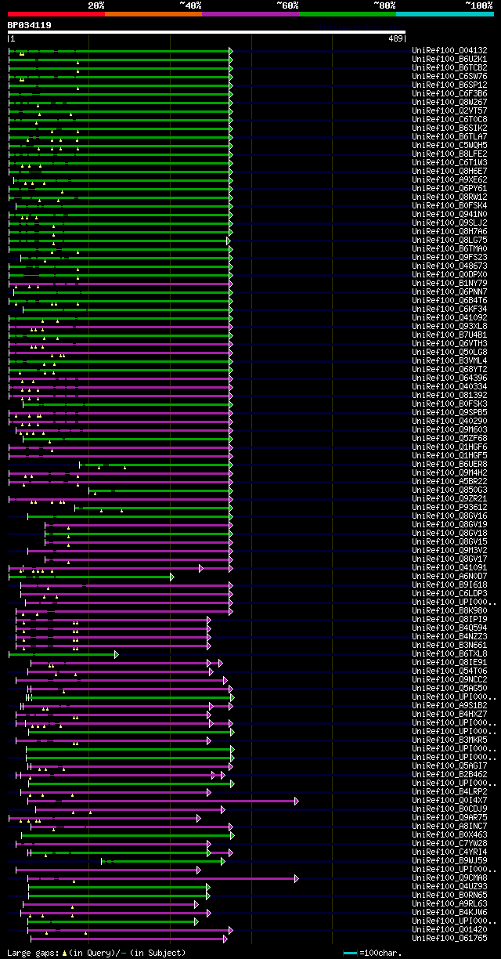Viewport: 501px width, 959px height.
Task: Click the UniRef100_B8LFE2 entry
Action: click(449, 154)
